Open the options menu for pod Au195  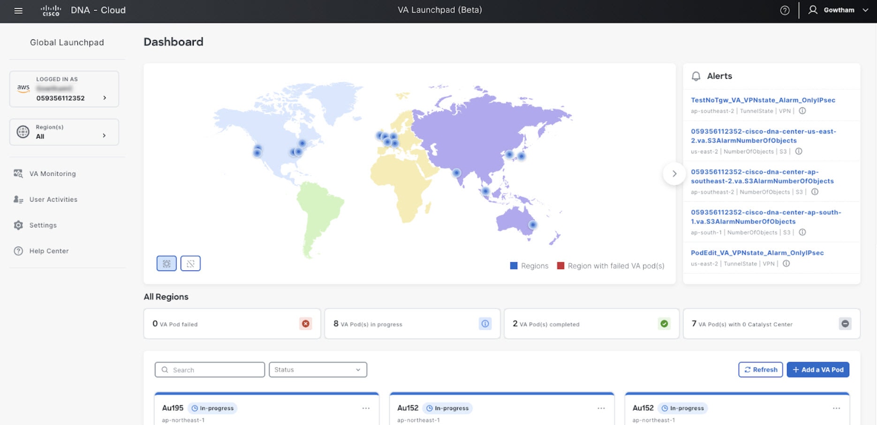[x=366, y=408]
